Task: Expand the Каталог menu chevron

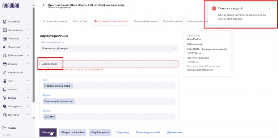Action: pos(28,89)
